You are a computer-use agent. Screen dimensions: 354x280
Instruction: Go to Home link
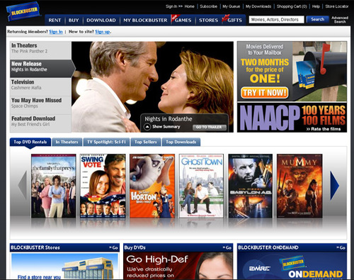tap(190, 6)
